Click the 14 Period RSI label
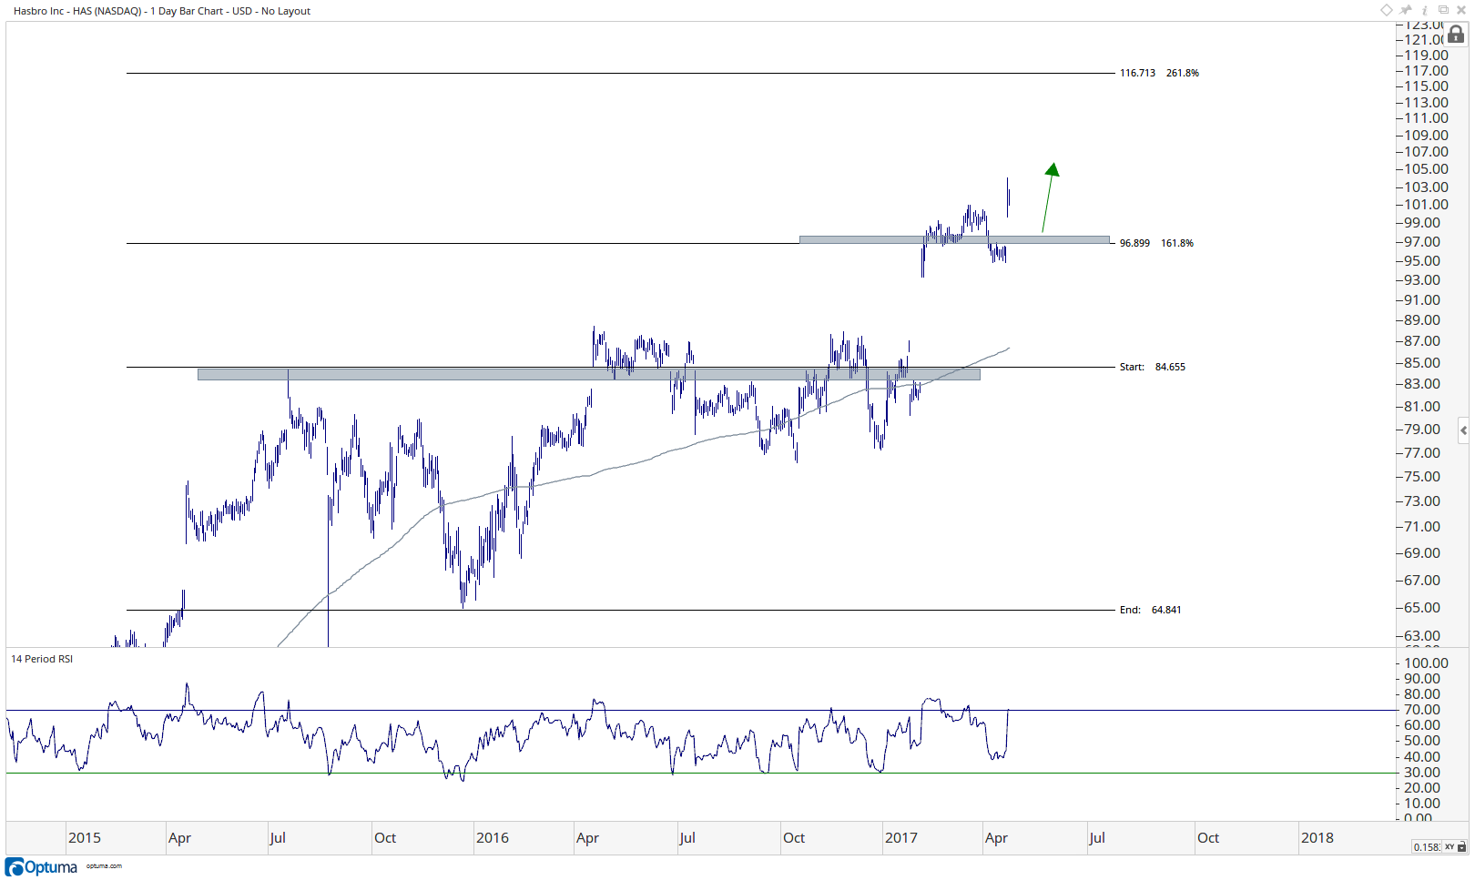 [x=42, y=659]
